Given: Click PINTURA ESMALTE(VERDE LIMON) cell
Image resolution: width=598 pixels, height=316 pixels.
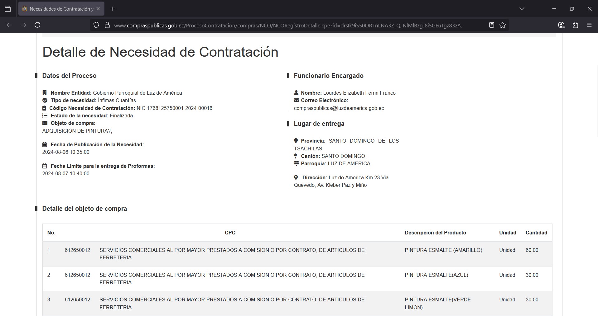Looking at the screenshot, I should pos(438,303).
